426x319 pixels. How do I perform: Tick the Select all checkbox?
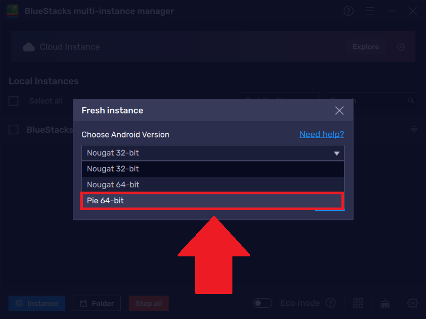coord(14,101)
